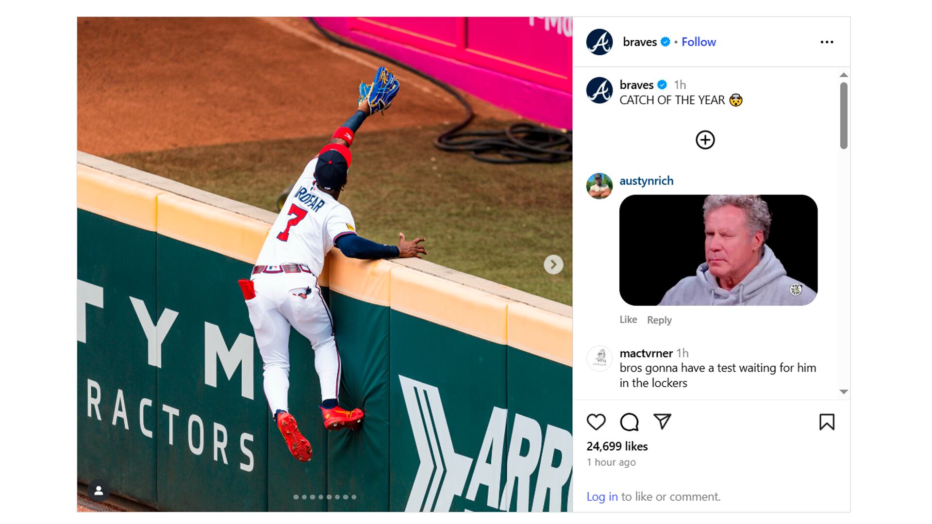Click Log in link
This screenshot has width=932, height=524.
click(x=602, y=496)
